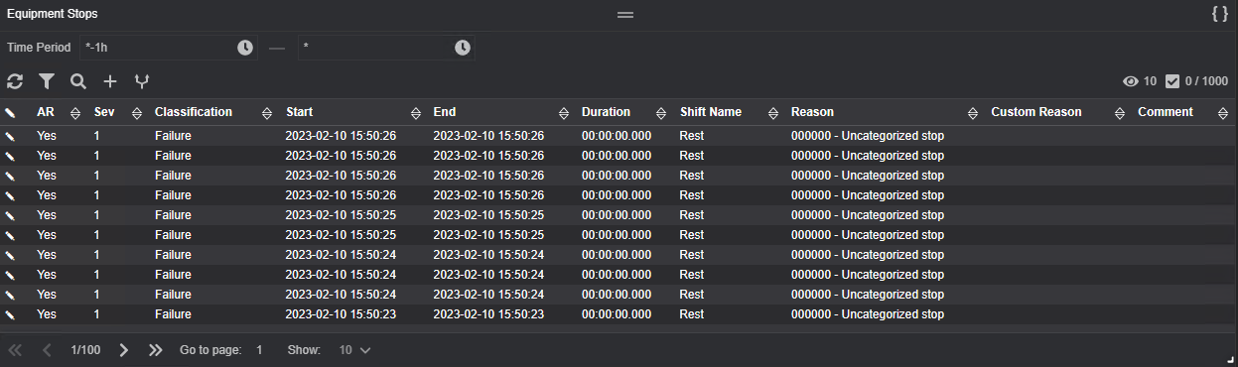Open the curly braces JSON icon

pos(1220,14)
